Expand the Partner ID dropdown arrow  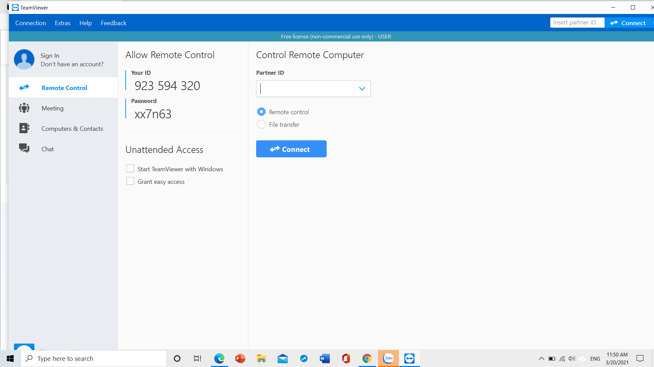click(x=362, y=89)
